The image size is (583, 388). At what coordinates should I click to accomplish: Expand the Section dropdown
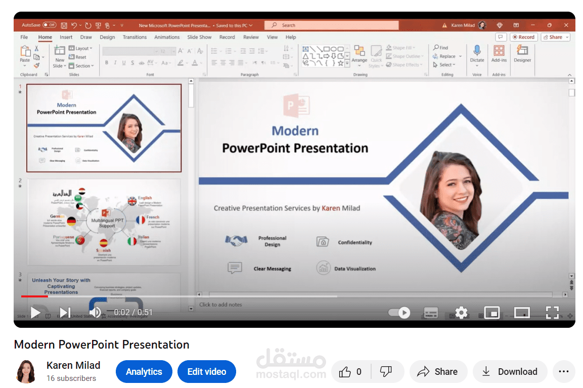(x=81, y=66)
